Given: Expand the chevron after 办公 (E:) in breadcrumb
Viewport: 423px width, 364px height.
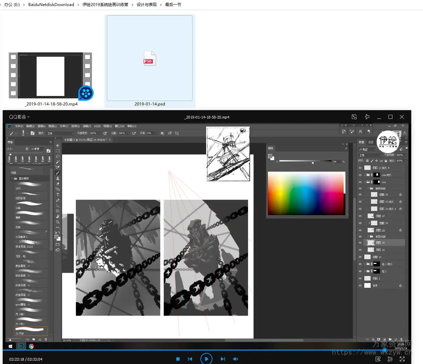Looking at the screenshot, I should click(24, 5).
